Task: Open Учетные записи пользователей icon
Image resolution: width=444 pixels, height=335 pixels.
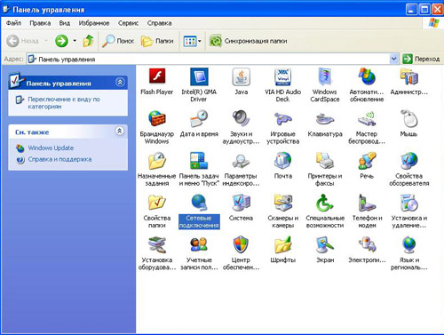Action: tap(199, 245)
